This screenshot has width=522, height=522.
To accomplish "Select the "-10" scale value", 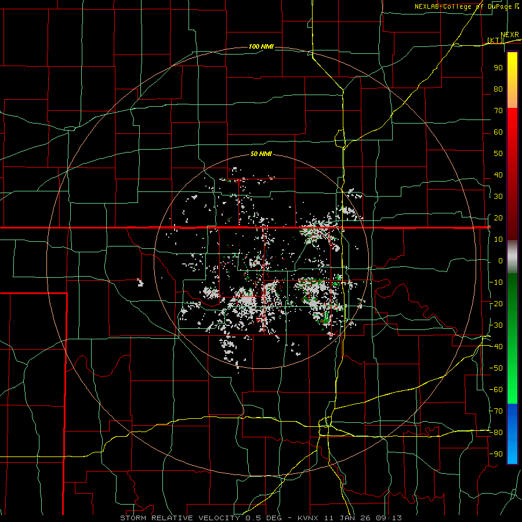I will 496,282.
